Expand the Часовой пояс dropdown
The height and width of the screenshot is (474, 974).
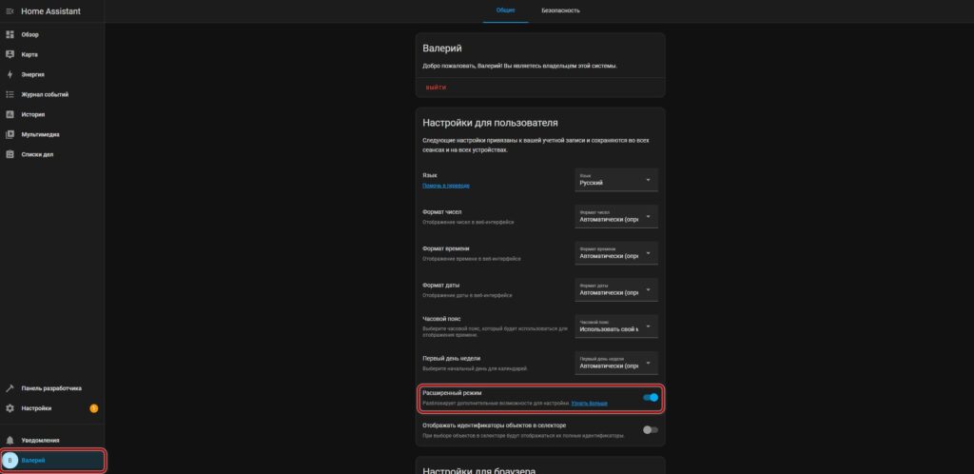coord(615,326)
